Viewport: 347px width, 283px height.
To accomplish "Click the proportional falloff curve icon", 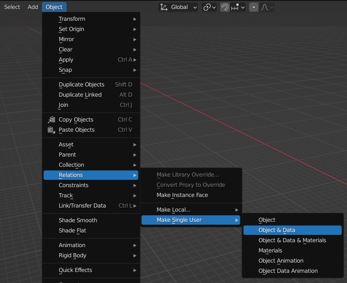I will [x=265, y=7].
